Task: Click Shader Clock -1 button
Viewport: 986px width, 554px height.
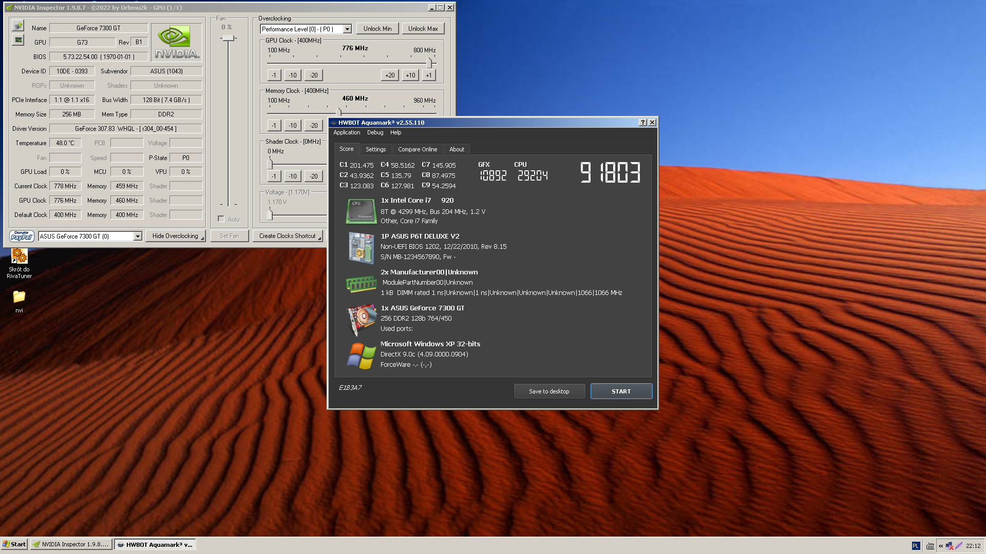Action: 274,176
